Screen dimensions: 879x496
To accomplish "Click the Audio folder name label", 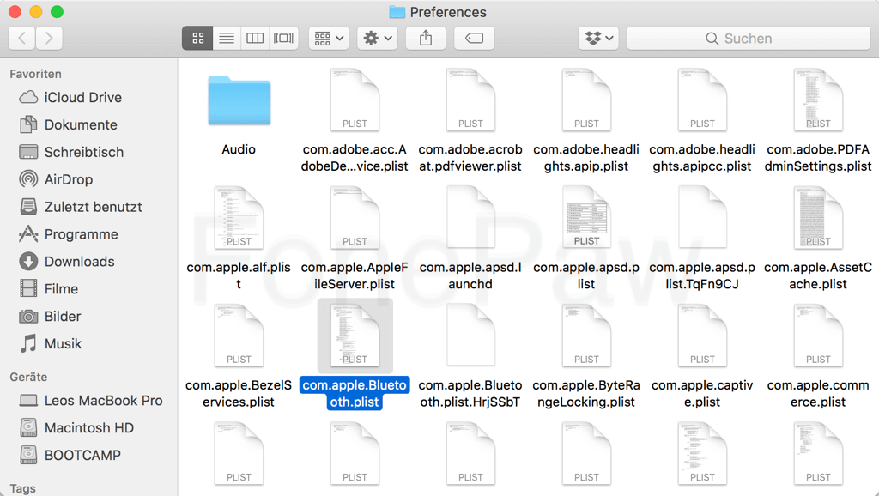I will 239,149.
